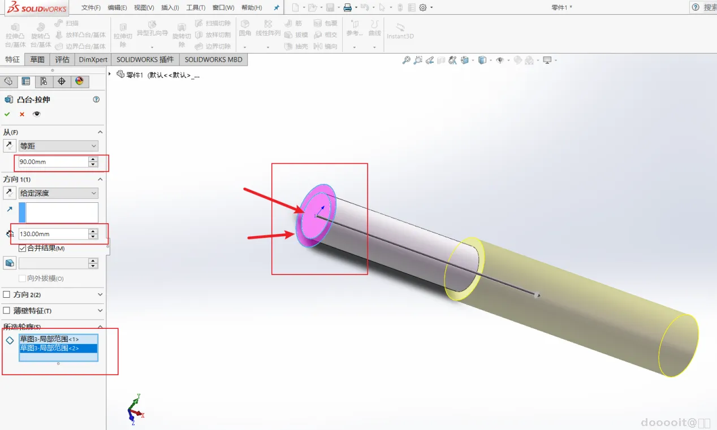Toggle the 合并结果 checkbox
This screenshot has width=717, height=430.
point(23,248)
